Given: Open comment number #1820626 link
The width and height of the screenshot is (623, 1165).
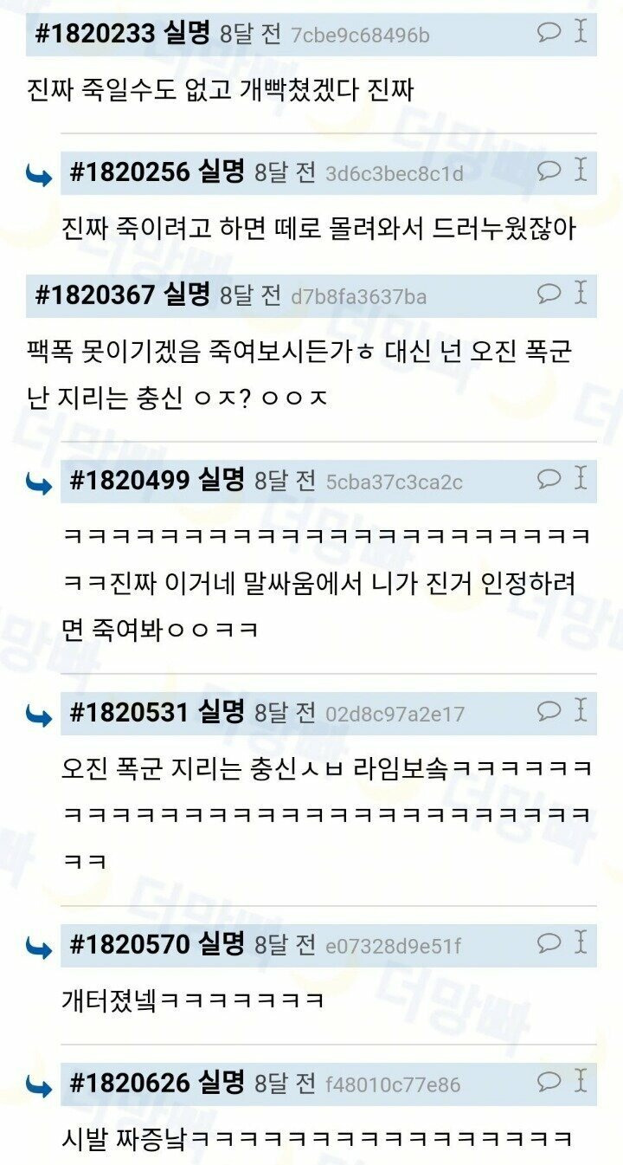Looking at the screenshot, I should [129, 1083].
